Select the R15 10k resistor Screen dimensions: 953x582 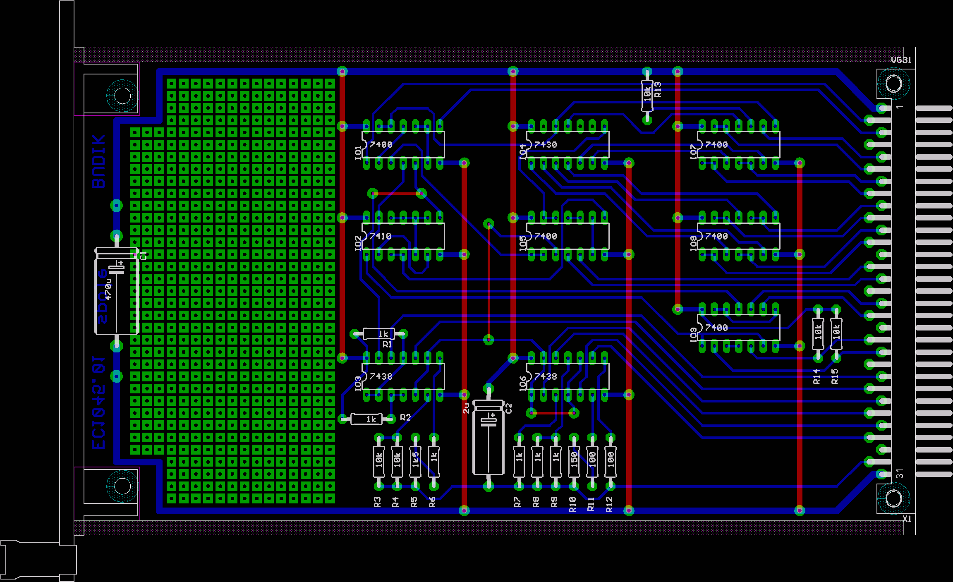click(x=836, y=333)
